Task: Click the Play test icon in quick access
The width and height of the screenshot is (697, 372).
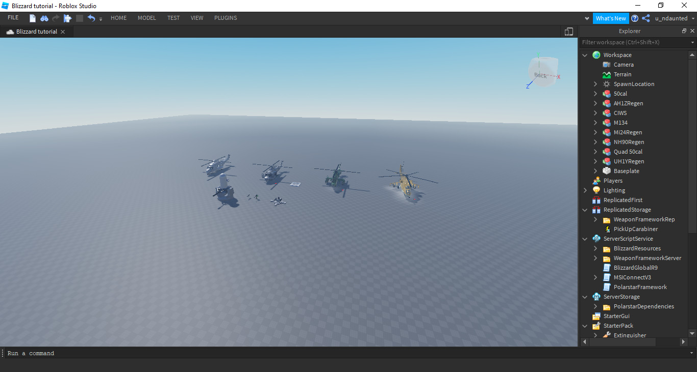Action: (67, 18)
